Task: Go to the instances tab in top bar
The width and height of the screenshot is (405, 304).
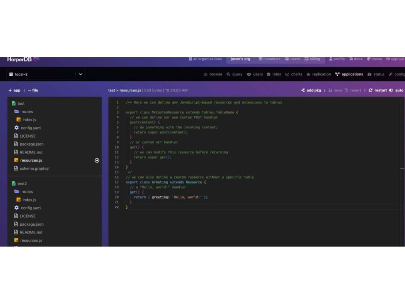Action: tap(269, 59)
